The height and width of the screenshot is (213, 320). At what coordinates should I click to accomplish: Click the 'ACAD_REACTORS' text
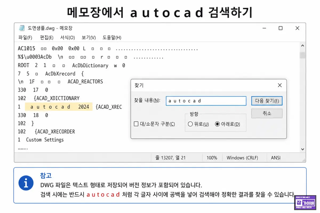[85, 82]
